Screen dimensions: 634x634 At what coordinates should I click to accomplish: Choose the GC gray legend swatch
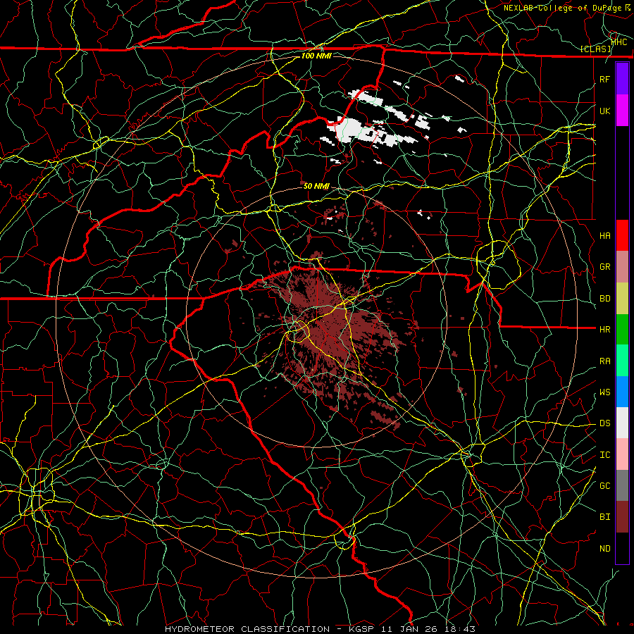click(x=622, y=485)
